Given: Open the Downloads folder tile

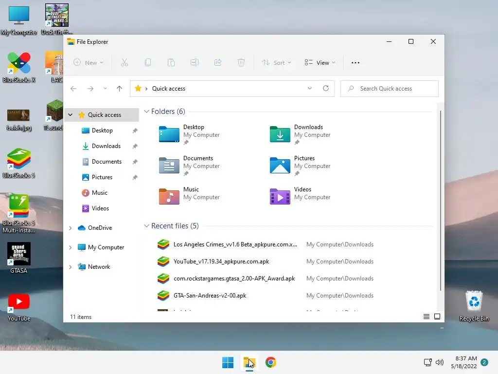Looking at the screenshot, I should (x=300, y=134).
